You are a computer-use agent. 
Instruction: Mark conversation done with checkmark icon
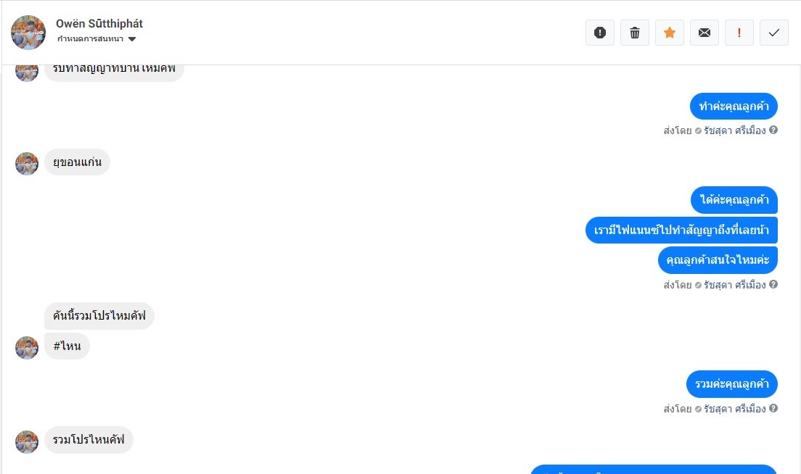(774, 33)
